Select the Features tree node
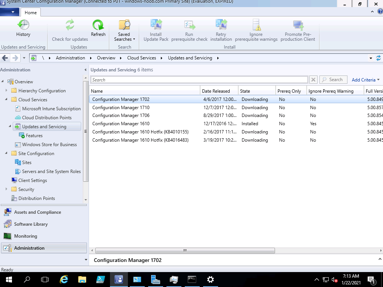383x287 pixels. 31,135
